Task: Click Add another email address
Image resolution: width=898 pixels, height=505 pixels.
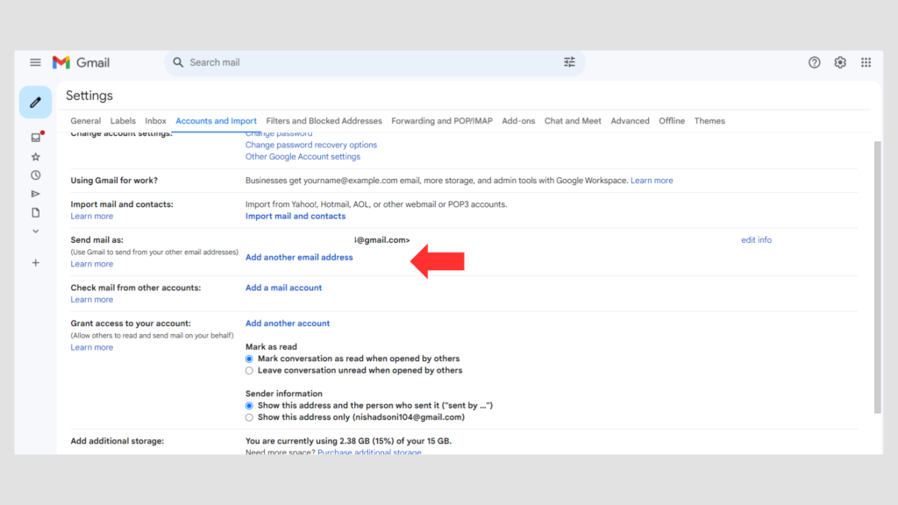Action: pyautogui.click(x=299, y=257)
